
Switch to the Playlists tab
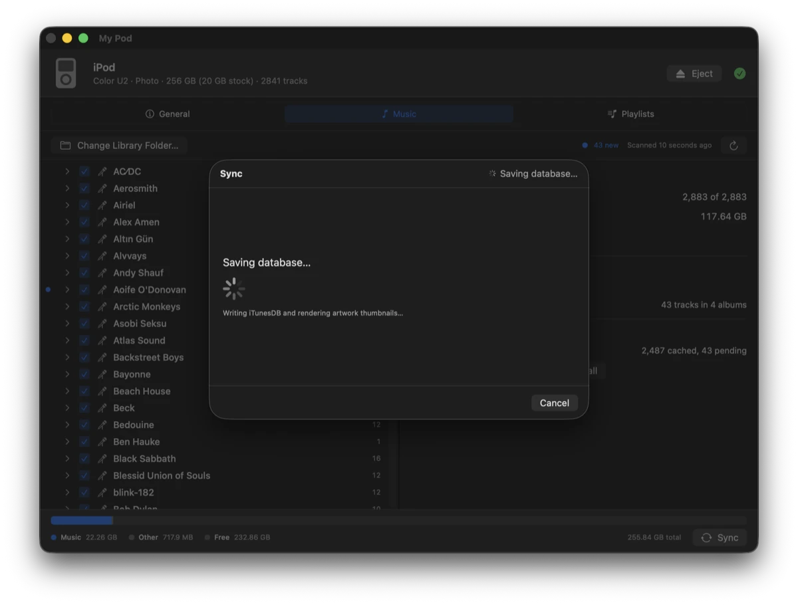[630, 114]
